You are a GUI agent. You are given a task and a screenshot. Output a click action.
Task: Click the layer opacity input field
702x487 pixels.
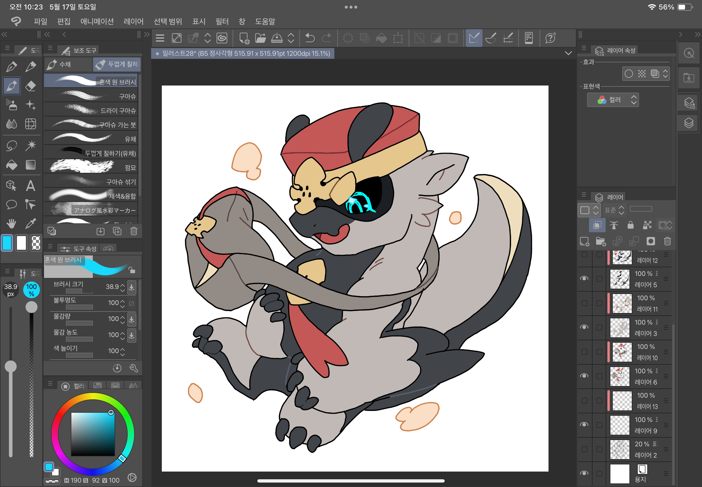(641, 209)
